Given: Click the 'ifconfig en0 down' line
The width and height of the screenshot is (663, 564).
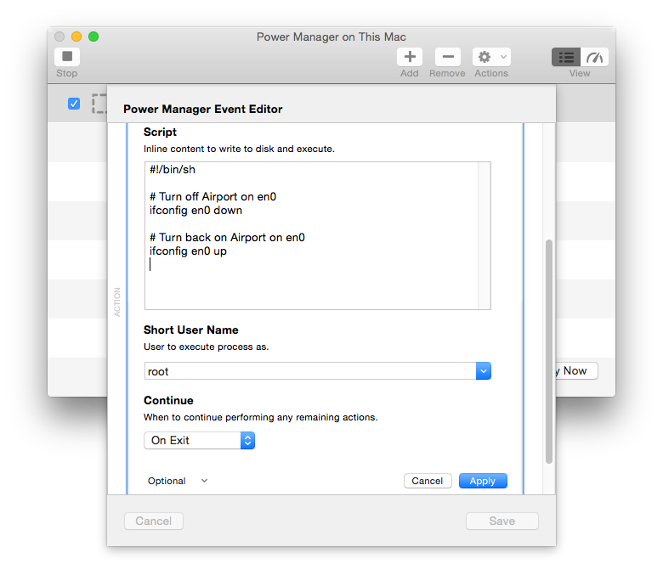Looking at the screenshot, I should coord(195,211).
